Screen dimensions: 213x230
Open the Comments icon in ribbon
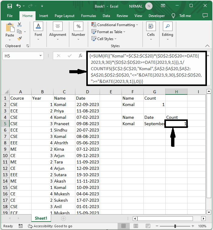pyautogui.click(x=205, y=16)
